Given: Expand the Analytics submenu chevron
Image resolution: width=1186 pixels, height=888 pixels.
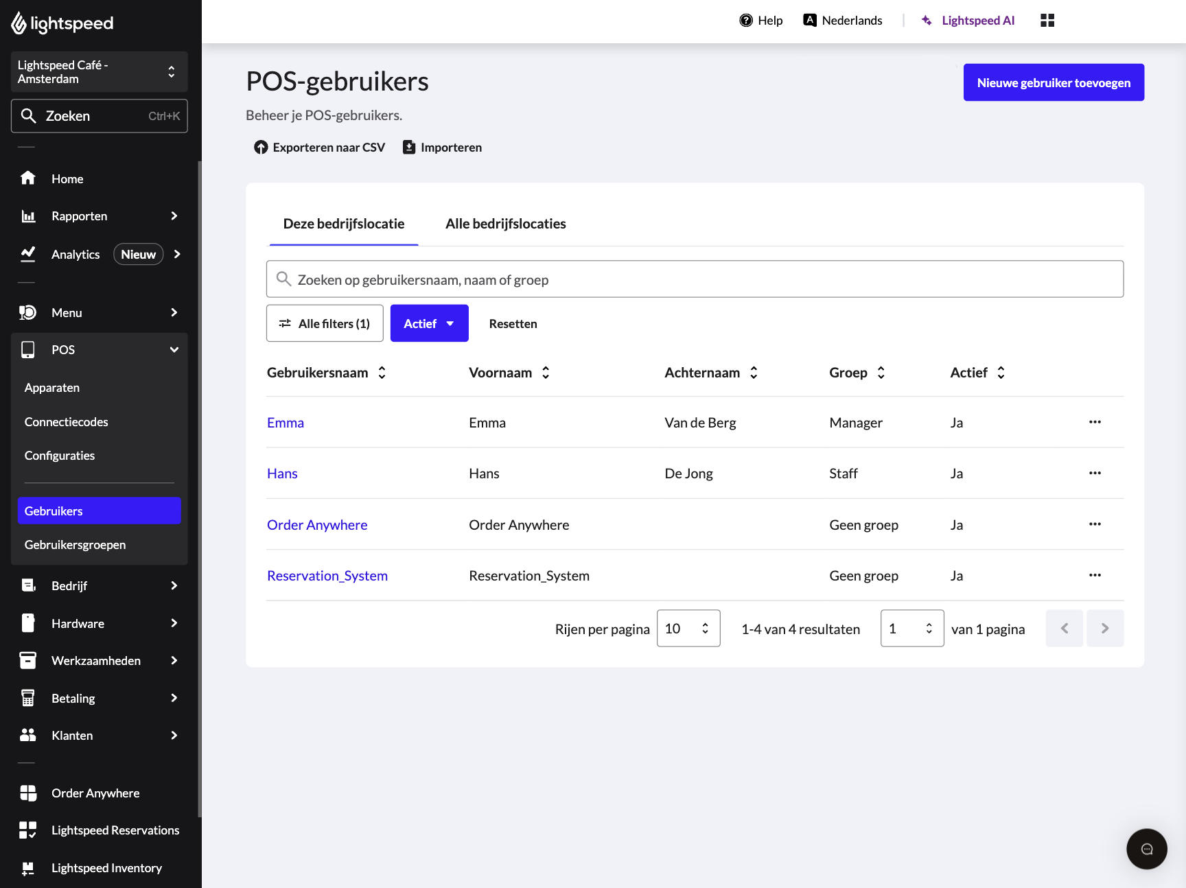Looking at the screenshot, I should (177, 254).
